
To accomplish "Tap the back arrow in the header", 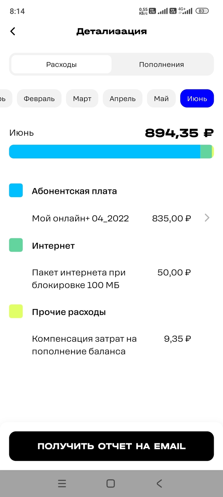I will (x=13, y=31).
